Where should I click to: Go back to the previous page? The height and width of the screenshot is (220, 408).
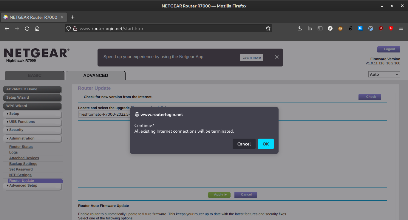7,28
